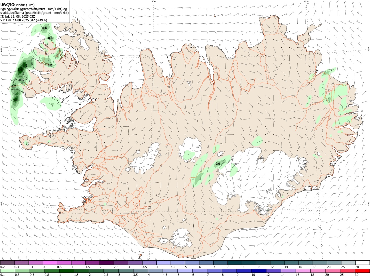This screenshot has width=370, height=277.
Task: Click the bold 'VT: Fim. 14.08.2025 04Z' text
Action: [18, 20]
